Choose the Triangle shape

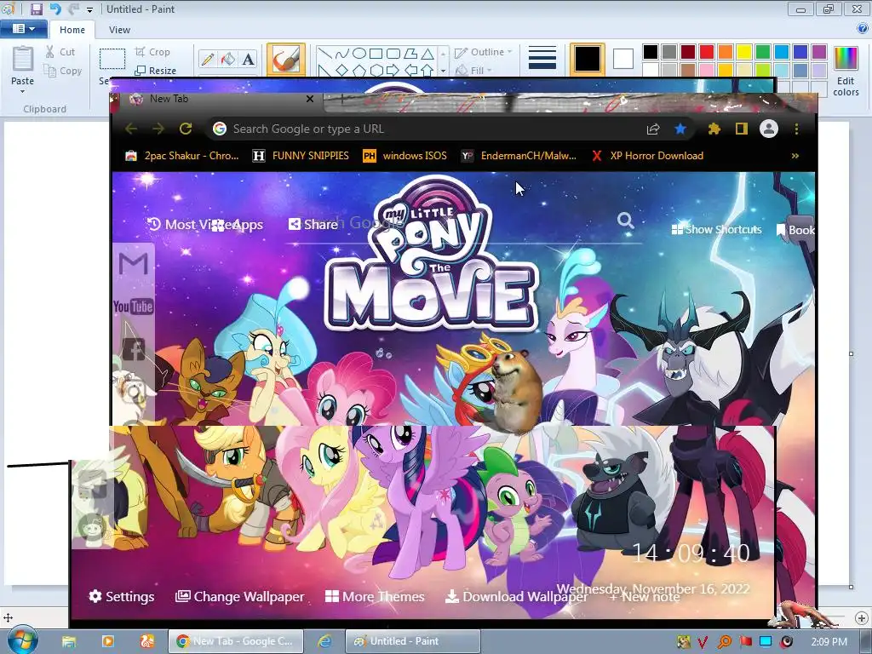pyautogui.click(x=427, y=54)
